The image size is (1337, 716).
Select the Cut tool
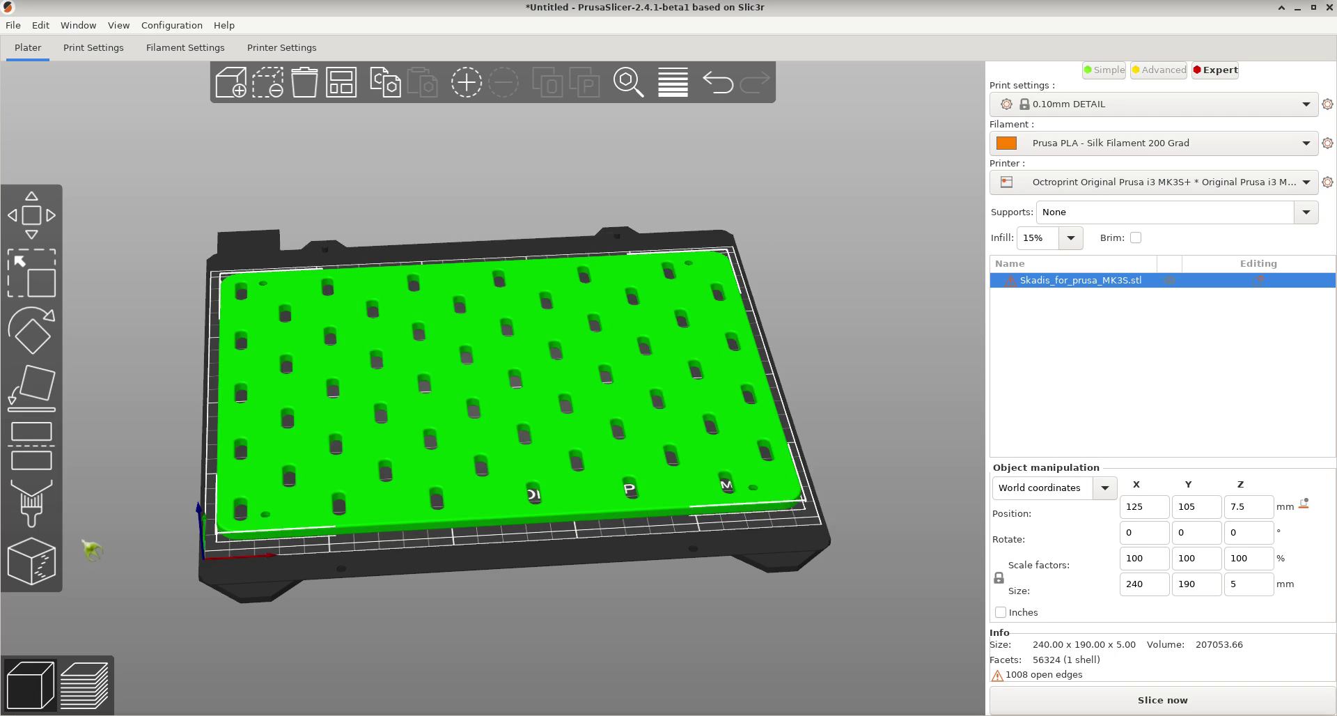(x=31, y=446)
